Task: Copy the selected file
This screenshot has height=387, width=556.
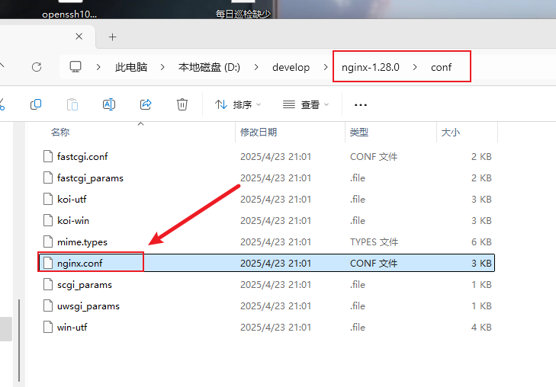Action: click(x=36, y=104)
